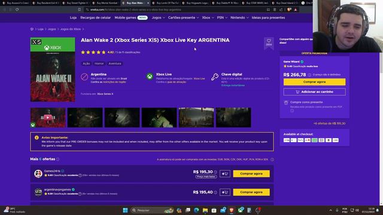
Task: Close the Buy Alan Wake tab
Action: [x=148, y=3]
